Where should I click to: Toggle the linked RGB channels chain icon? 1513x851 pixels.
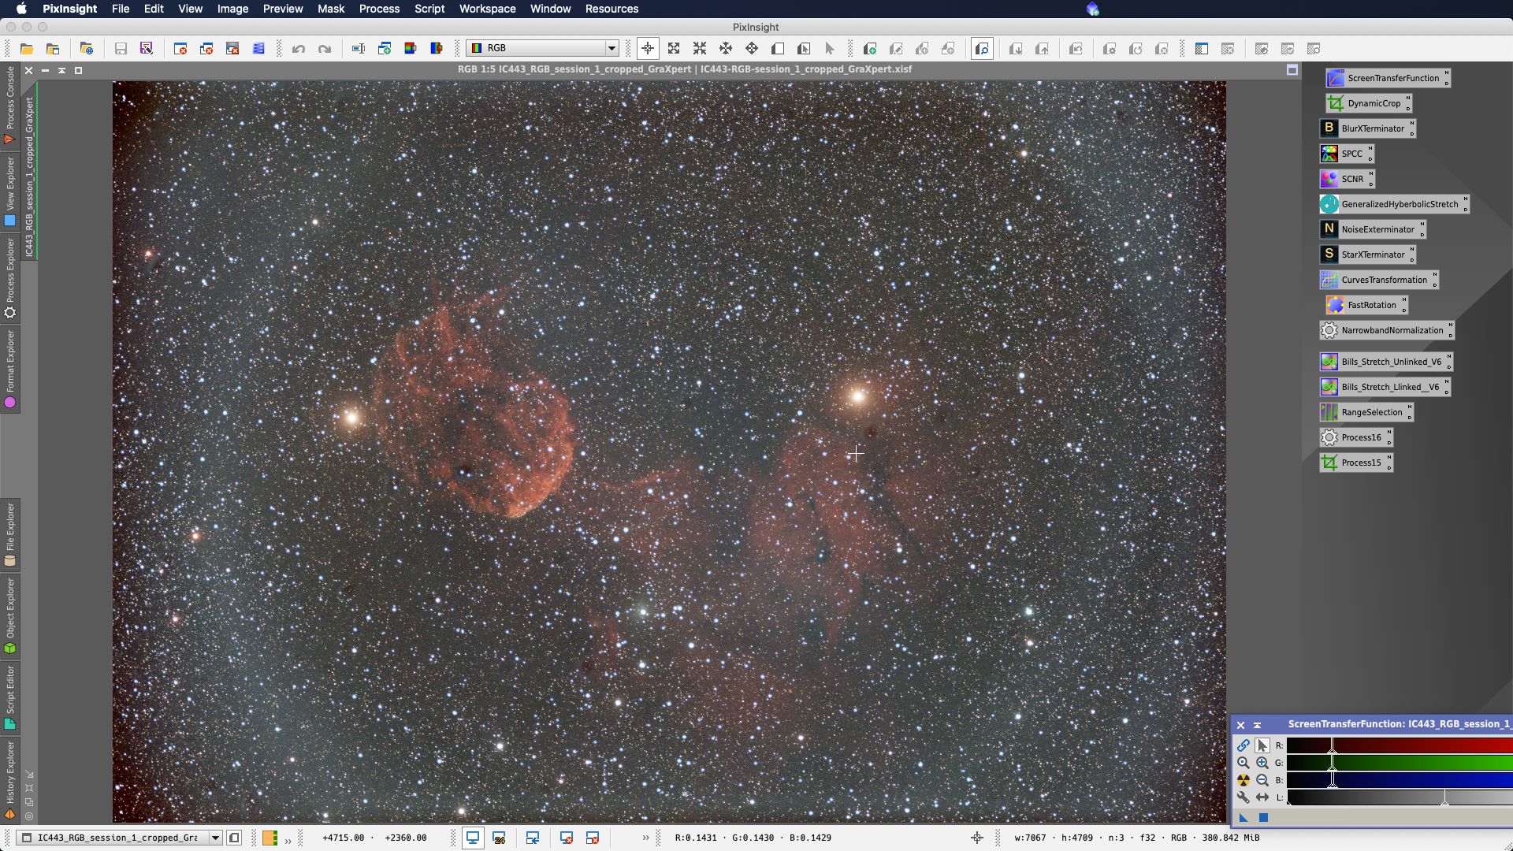point(1243,745)
